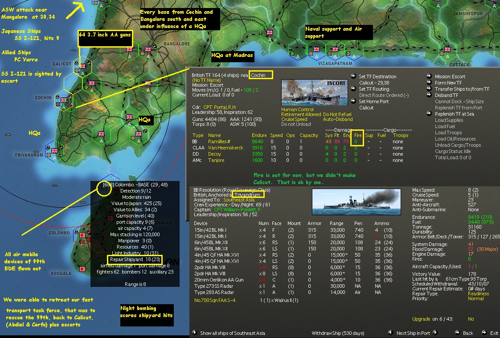Toggle the Upgrade No value

click(471, 319)
